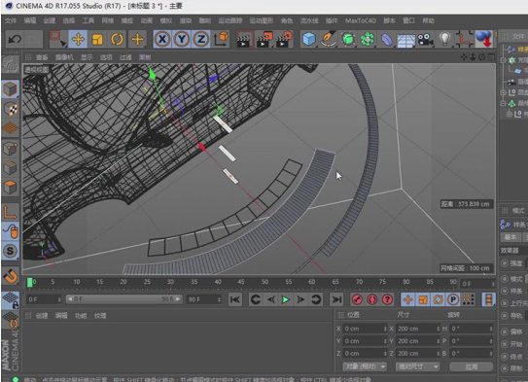Open the 绝对尺寸 dropdown
The height and width of the screenshot is (382, 528).
tap(418, 366)
